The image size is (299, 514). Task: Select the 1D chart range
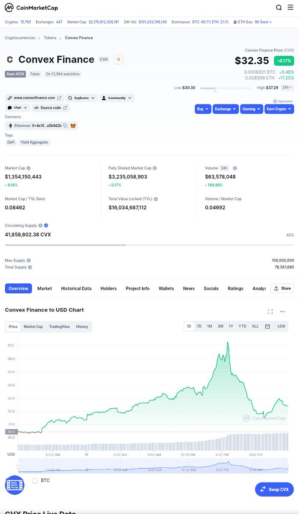(189, 326)
